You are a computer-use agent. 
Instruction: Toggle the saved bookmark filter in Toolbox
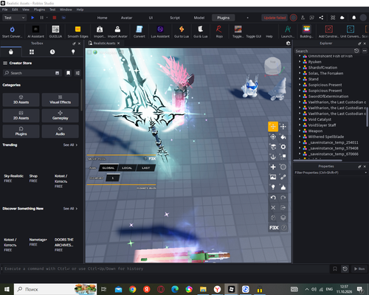click(x=68, y=73)
